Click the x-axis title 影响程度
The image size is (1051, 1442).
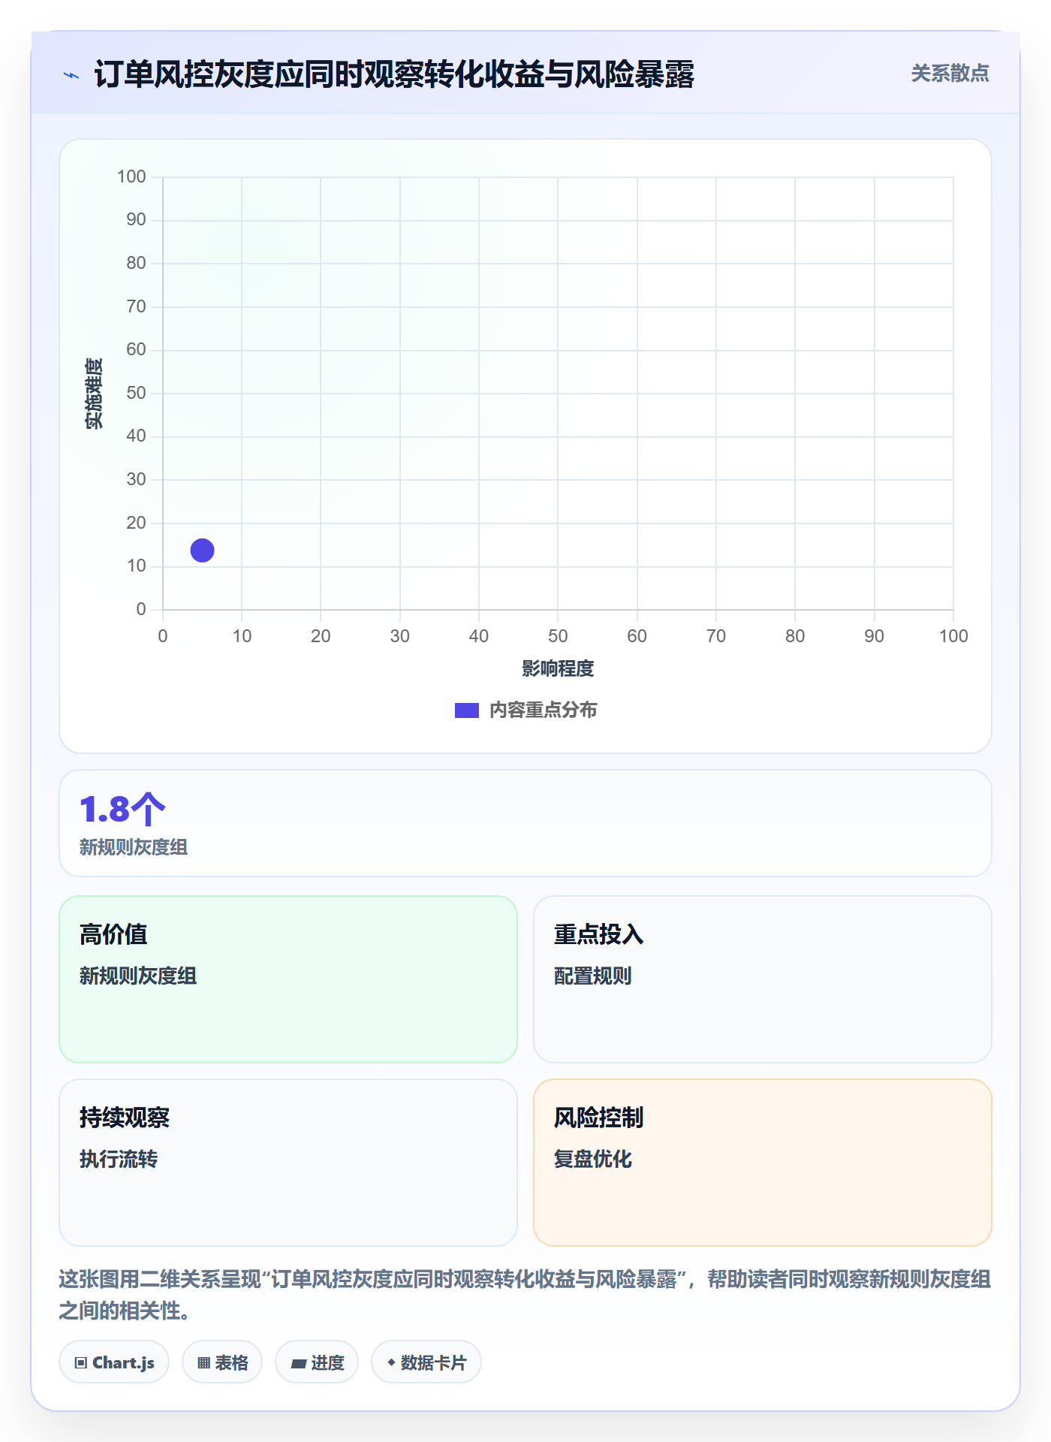(x=558, y=668)
